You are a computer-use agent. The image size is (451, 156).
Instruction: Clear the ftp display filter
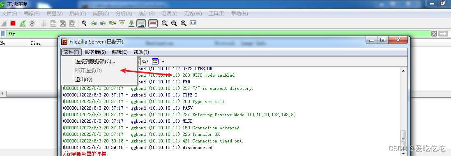coord(434,34)
